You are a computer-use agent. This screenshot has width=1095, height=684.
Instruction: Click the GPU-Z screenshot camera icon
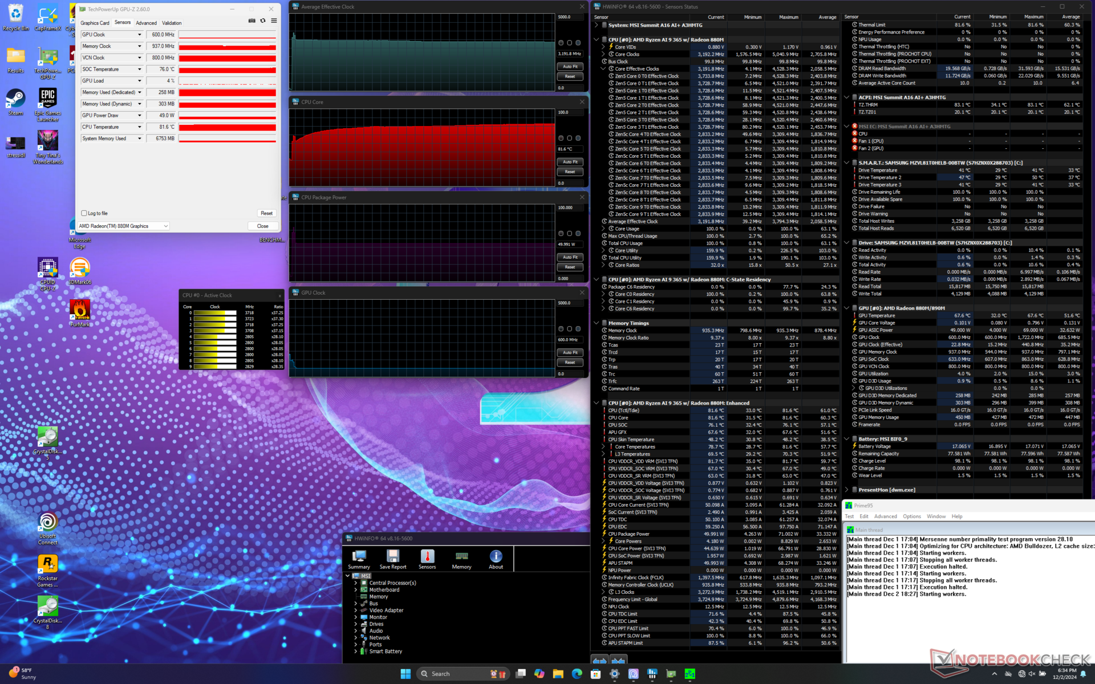(252, 21)
